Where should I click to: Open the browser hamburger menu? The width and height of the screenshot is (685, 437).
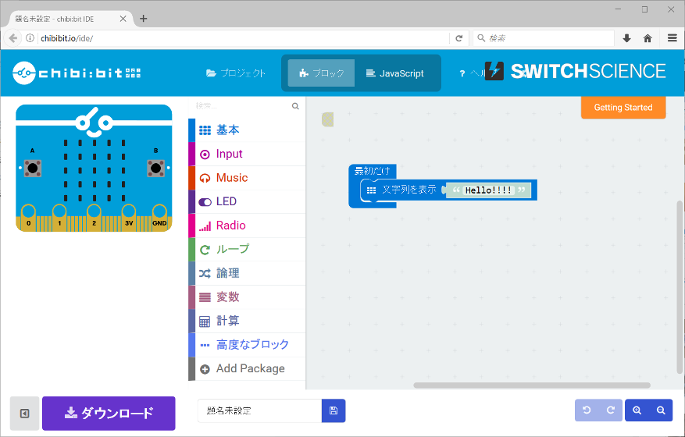pos(673,38)
